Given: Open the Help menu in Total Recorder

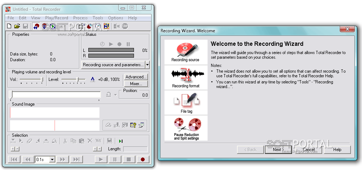Looking at the screenshot, I should pyautogui.click(x=133, y=18).
